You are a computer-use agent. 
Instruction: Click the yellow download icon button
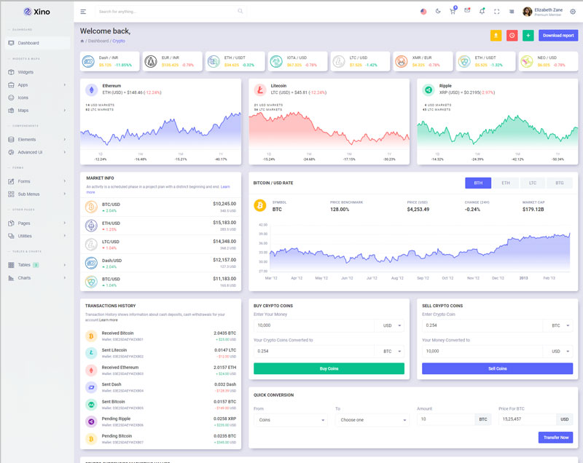pos(496,35)
